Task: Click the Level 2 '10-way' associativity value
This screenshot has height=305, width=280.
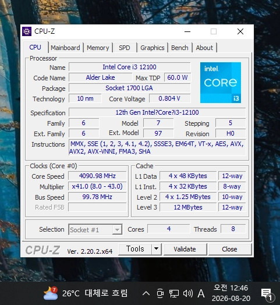Action: point(232,197)
